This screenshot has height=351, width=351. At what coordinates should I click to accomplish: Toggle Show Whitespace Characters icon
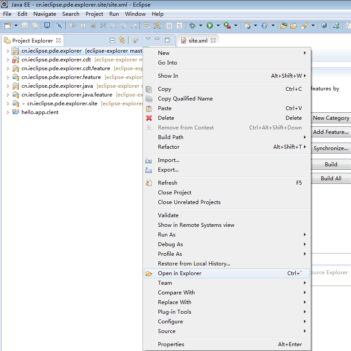tap(179, 26)
